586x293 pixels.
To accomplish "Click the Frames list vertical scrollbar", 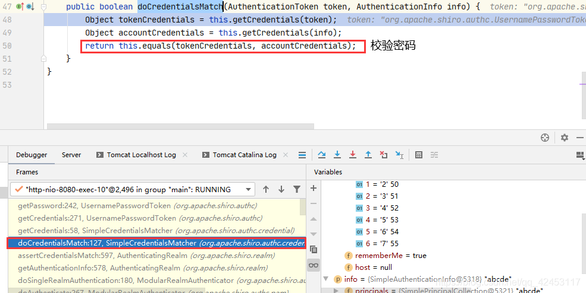I will (303, 207).
